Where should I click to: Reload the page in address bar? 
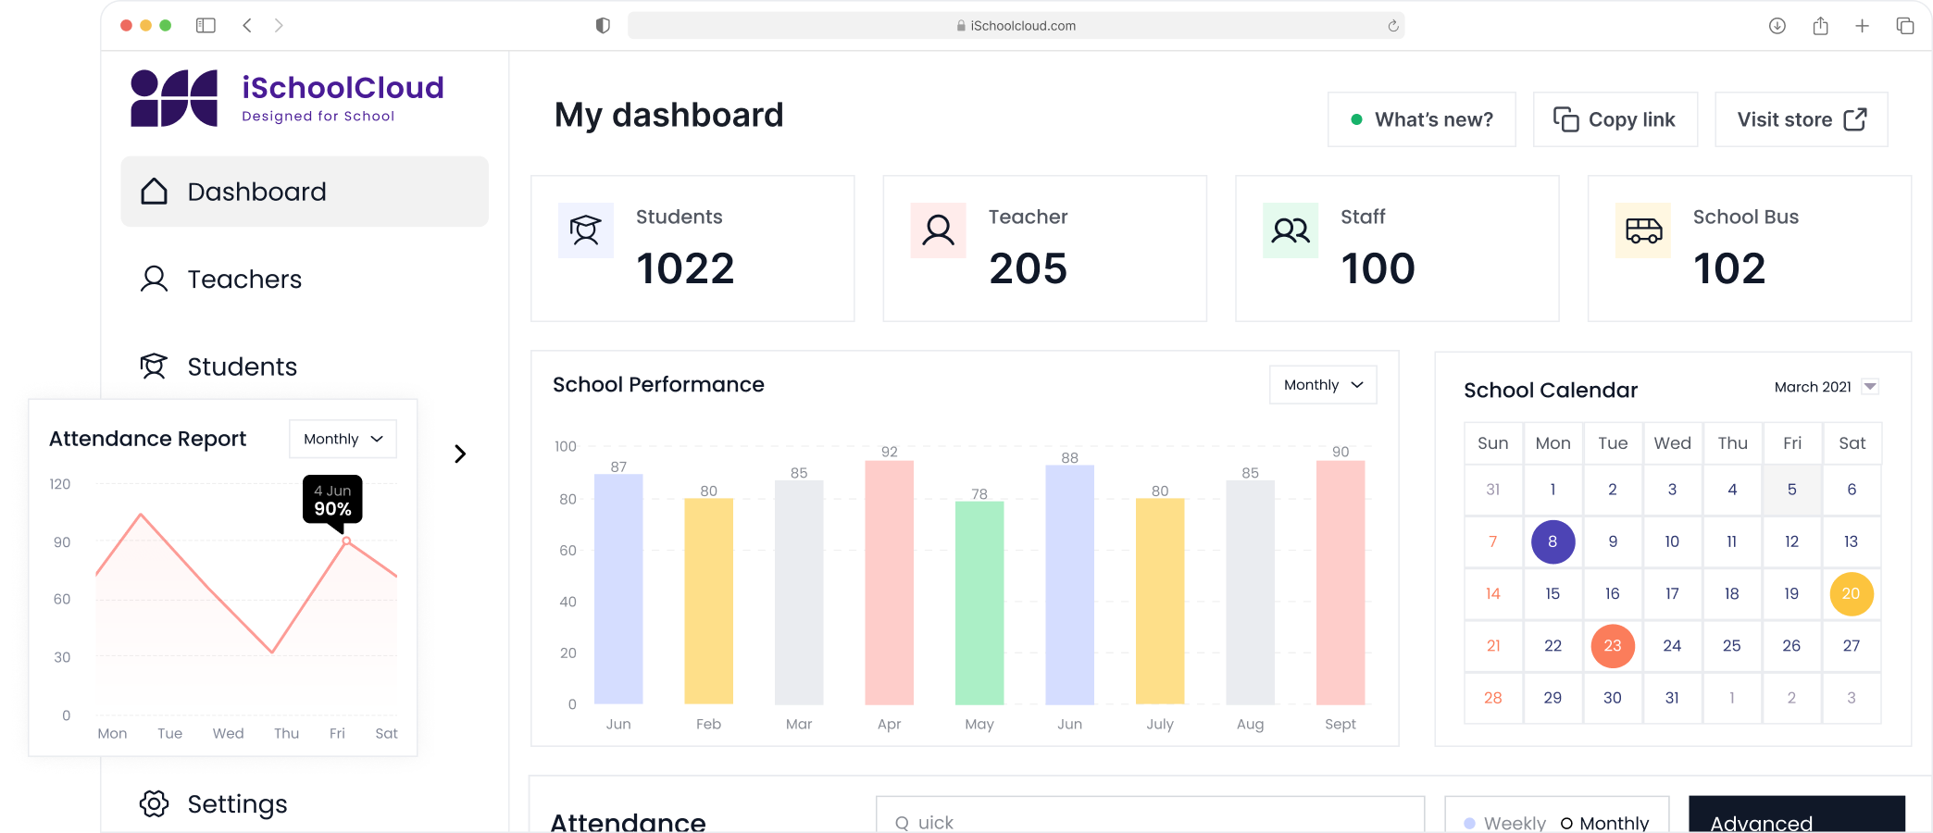click(1392, 26)
